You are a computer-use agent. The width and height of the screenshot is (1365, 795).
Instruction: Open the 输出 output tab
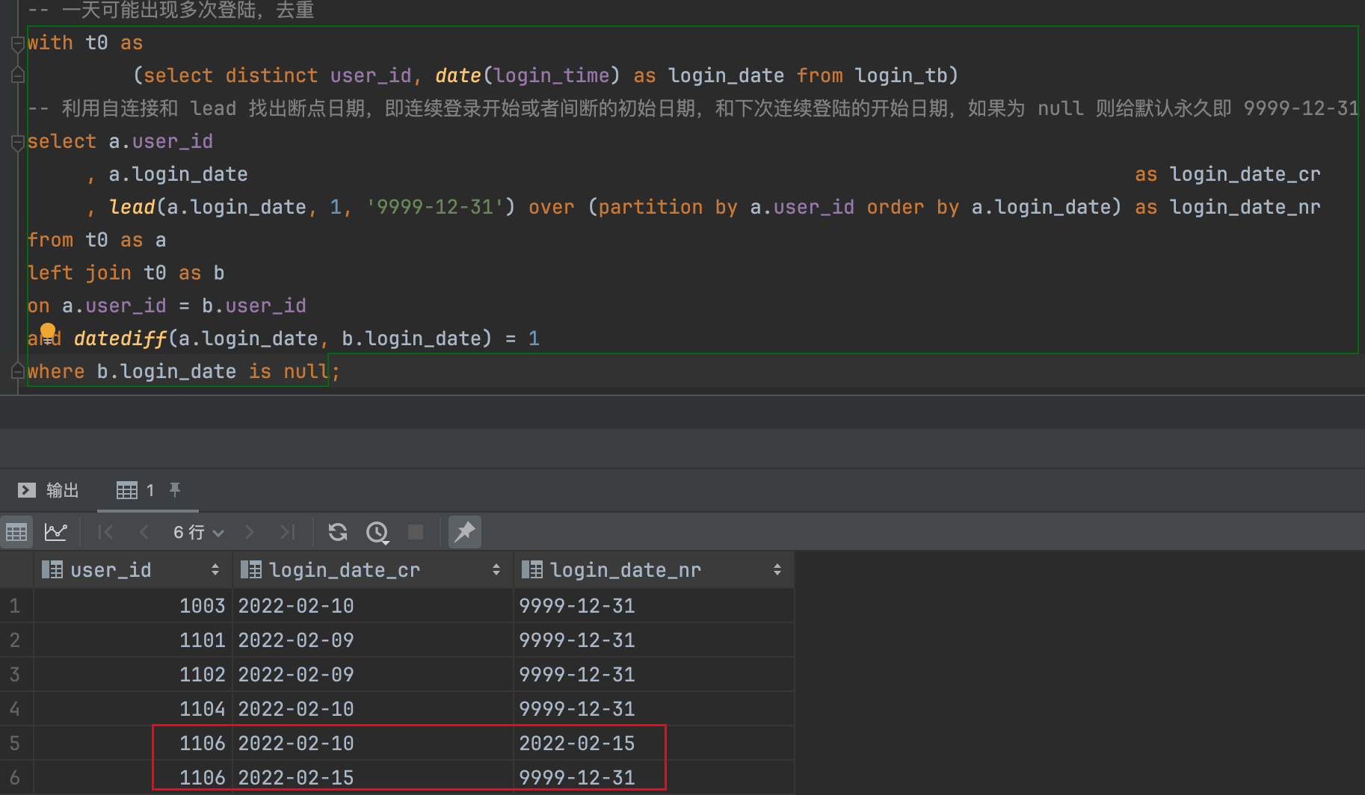(x=48, y=490)
